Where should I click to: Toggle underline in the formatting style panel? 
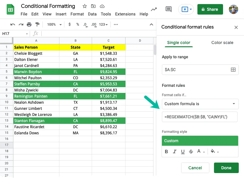point(183,151)
